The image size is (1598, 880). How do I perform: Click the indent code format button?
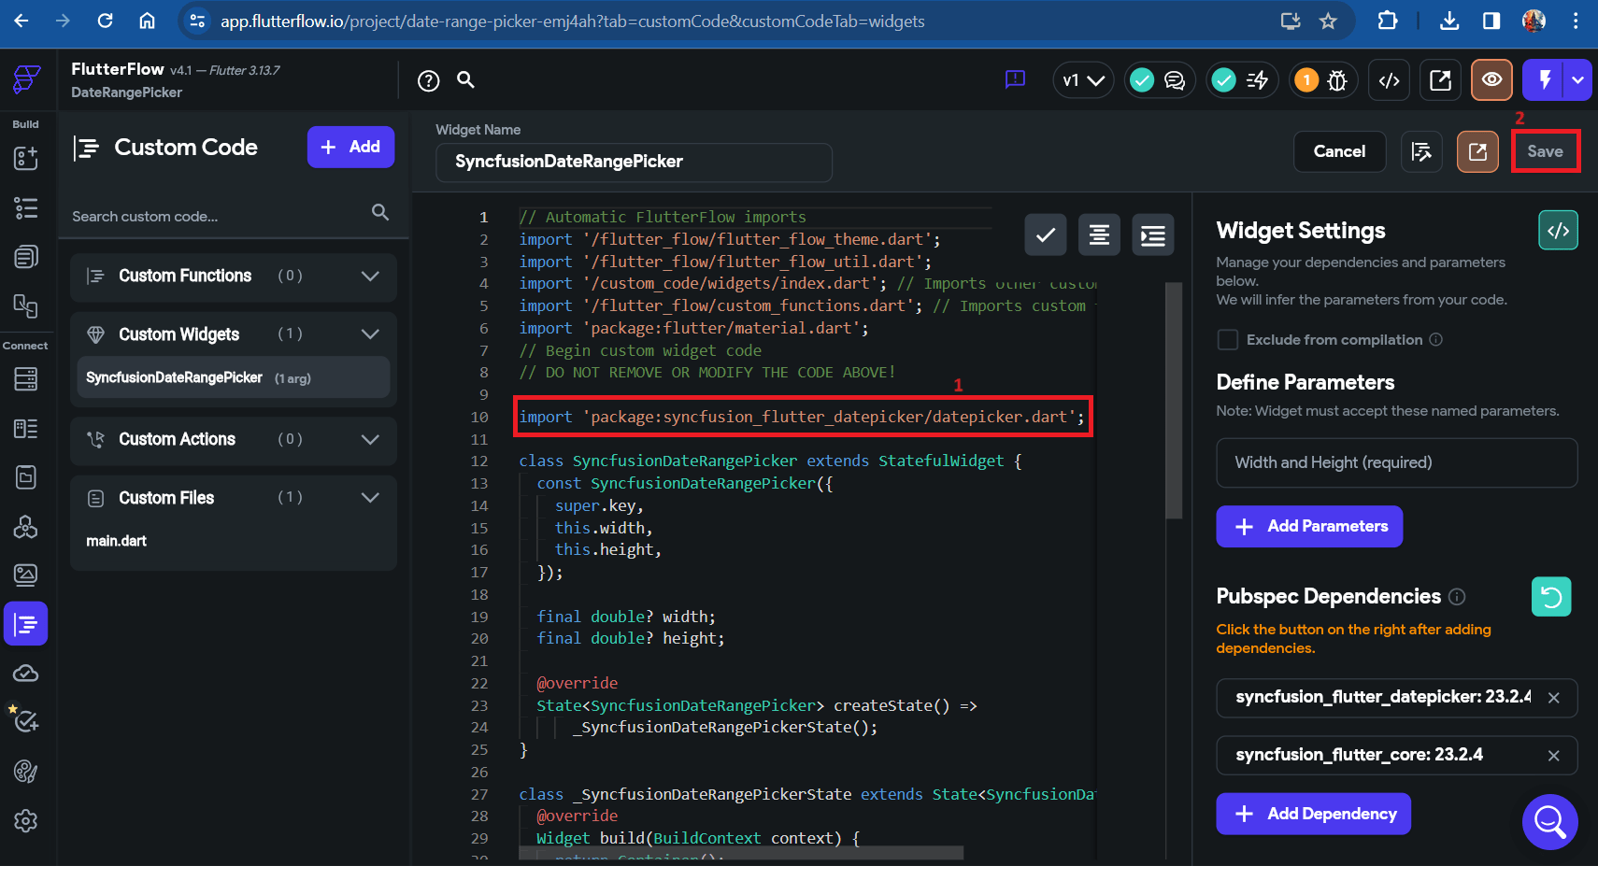pyautogui.click(x=1153, y=234)
